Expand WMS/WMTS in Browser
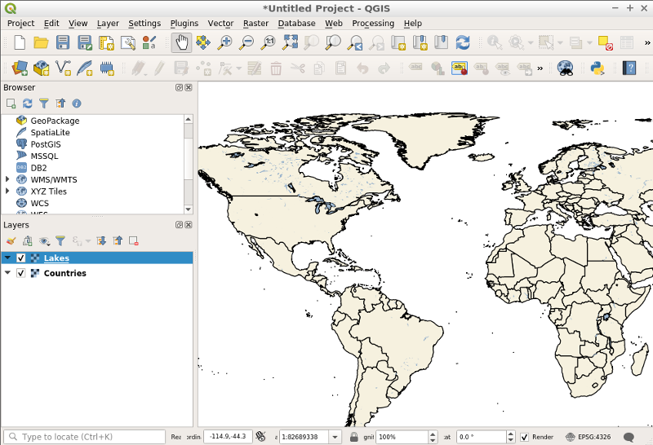 coord(7,179)
